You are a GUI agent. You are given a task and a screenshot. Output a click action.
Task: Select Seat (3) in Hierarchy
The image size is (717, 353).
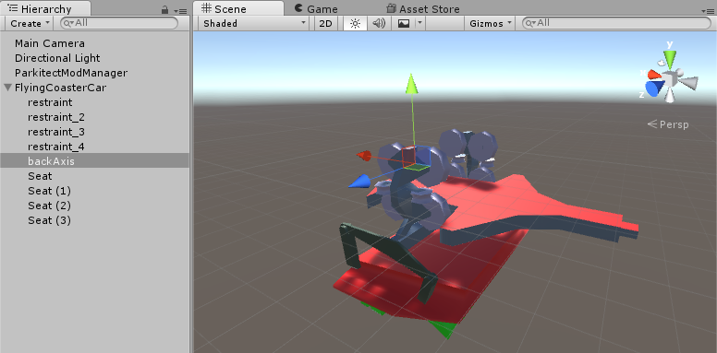pyautogui.click(x=49, y=220)
